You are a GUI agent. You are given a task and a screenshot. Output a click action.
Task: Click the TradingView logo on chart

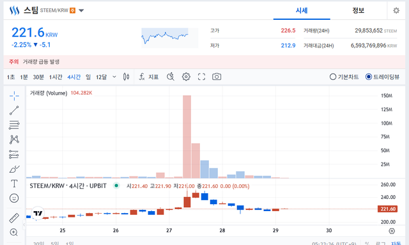pos(38,213)
